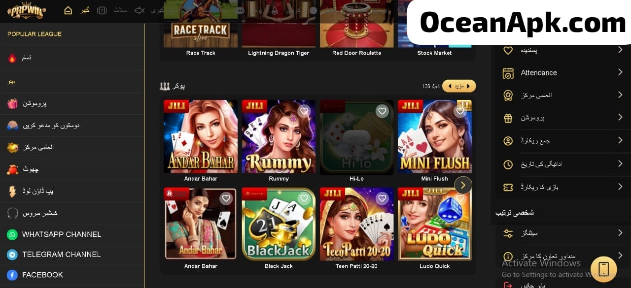Viewport: 631px width, 288px height.
Task: Toggle favorite heart on Black Jack
Action: click(x=304, y=198)
